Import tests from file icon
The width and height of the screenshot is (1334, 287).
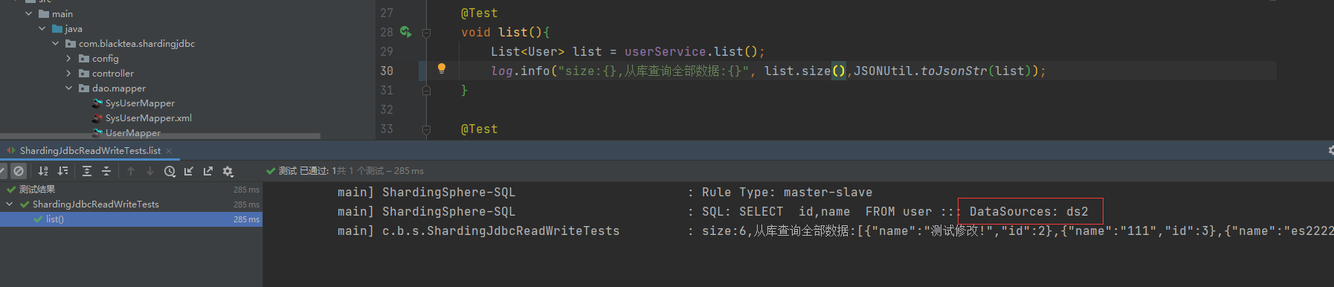tap(189, 171)
